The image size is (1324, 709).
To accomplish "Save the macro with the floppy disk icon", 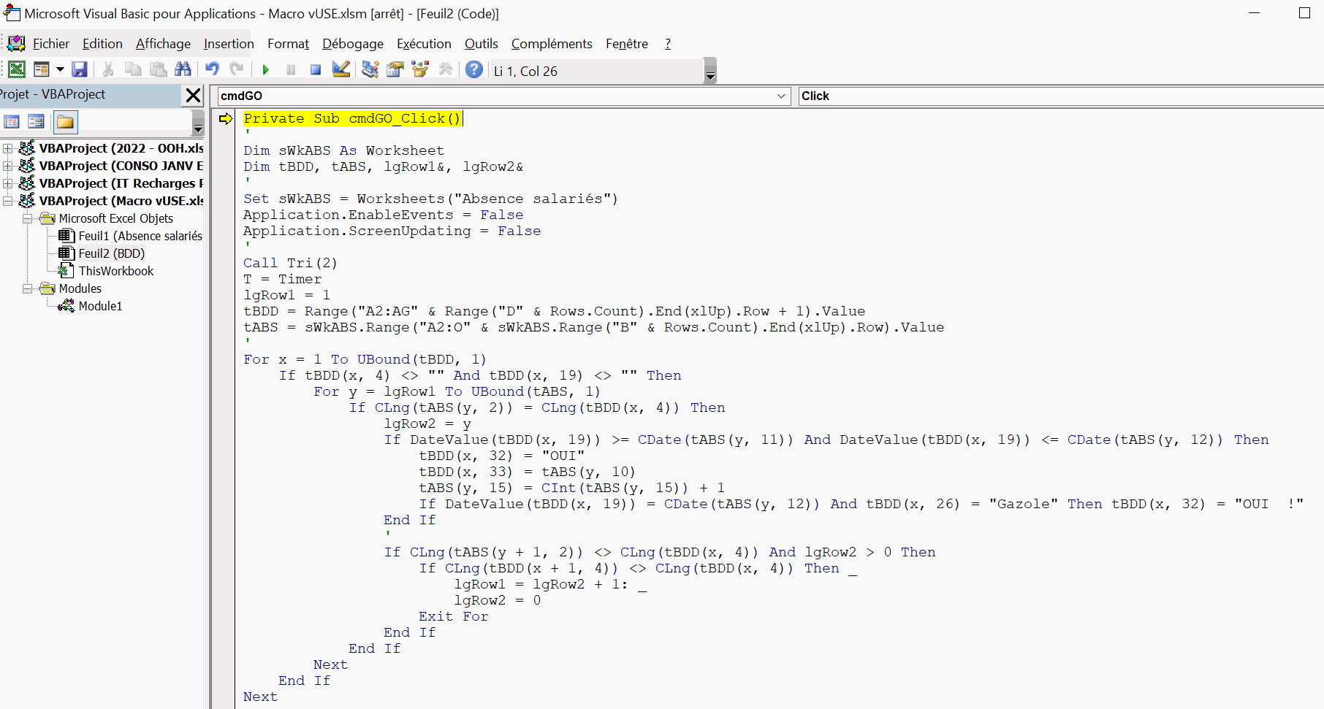I will tap(80, 69).
